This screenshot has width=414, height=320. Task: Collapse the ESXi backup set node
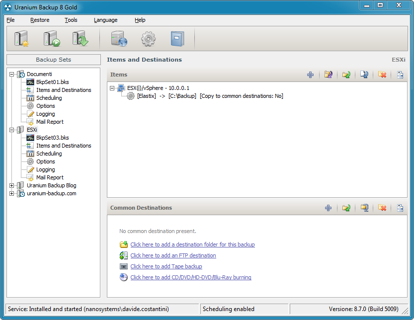[x=11, y=130]
